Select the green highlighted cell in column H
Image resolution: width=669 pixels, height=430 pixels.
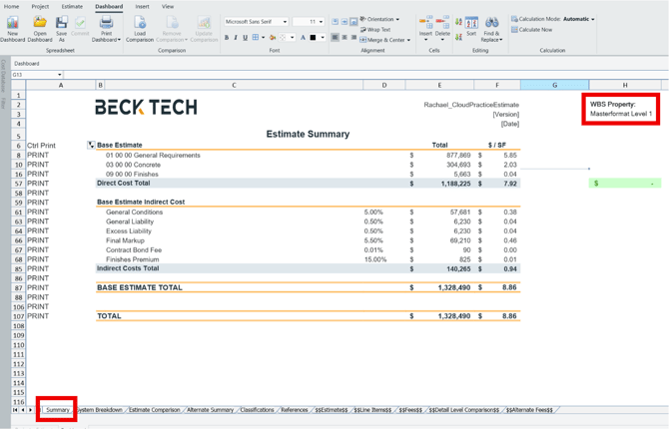click(x=625, y=184)
